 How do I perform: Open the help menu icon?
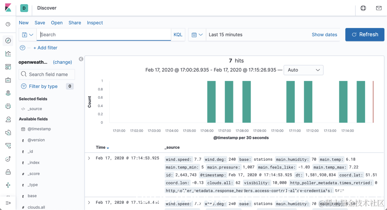click(x=363, y=8)
